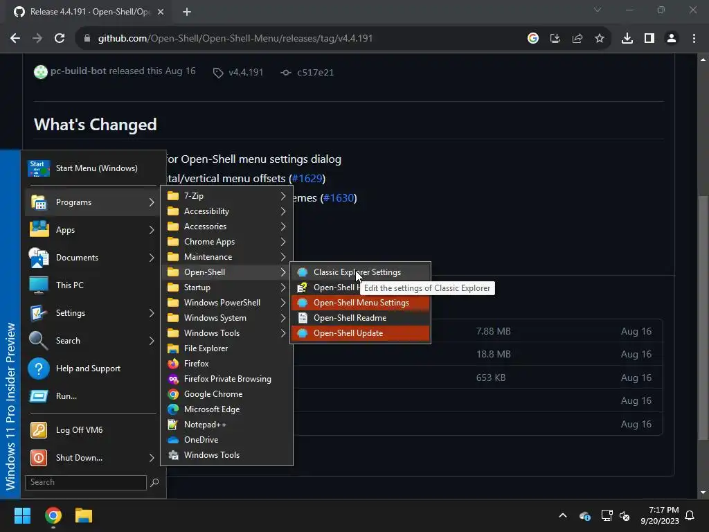709x532 pixels.
Task: Launch Open-Shell Update
Action: point(360,333)
